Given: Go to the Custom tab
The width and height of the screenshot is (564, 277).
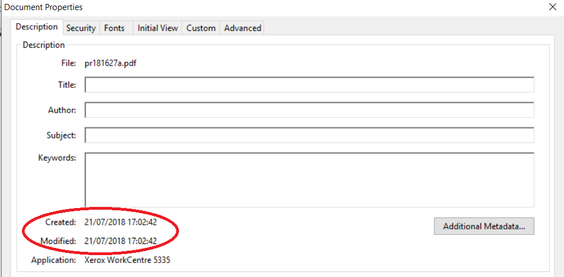Looking at the screenshot, I should (x=201, y=28).
